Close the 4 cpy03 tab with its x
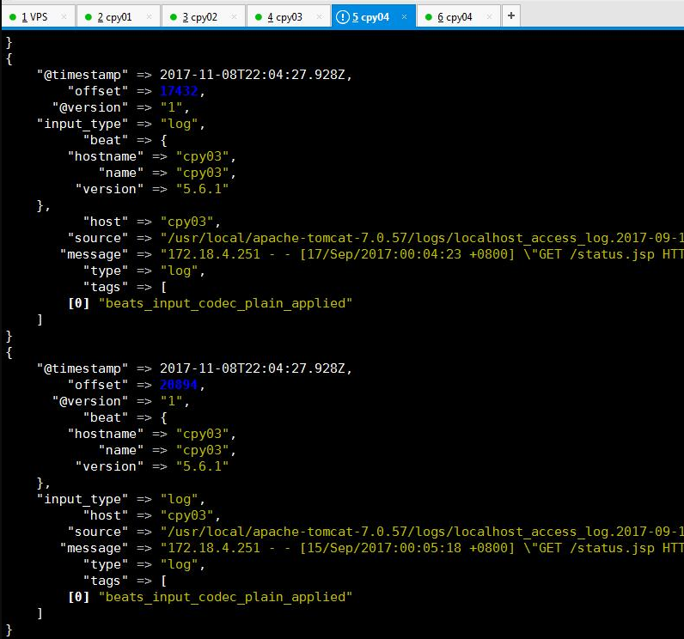 click(320, 16)
